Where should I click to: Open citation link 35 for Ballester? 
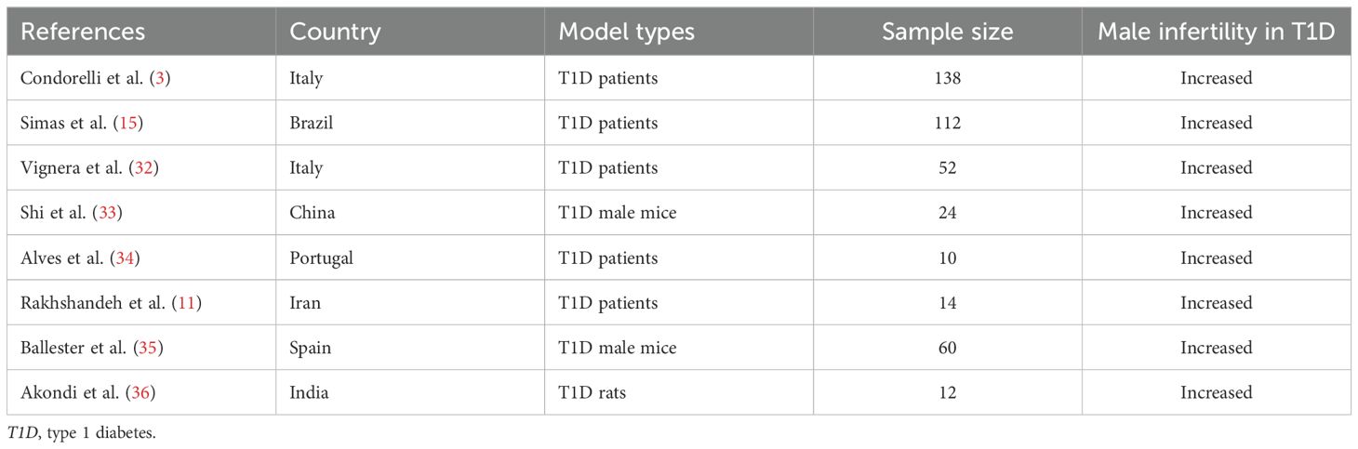point(146,348)
